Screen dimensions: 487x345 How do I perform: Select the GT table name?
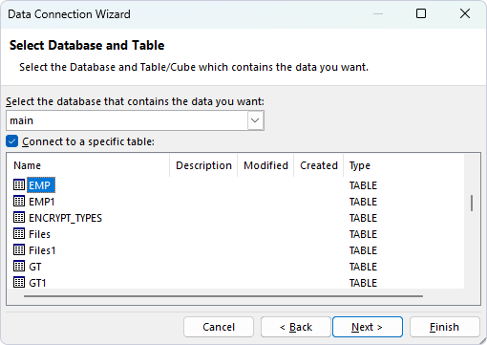click(x=35, y=267)
